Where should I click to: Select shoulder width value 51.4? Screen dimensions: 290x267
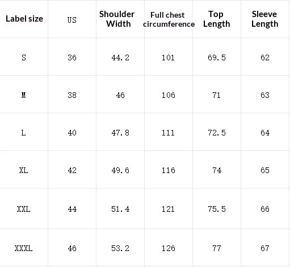click(120, 209)
